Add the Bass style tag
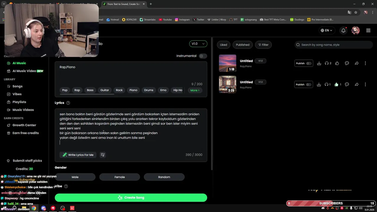This screenshot has height=212, width=377. pyautogui.click(x=90, y=90)
